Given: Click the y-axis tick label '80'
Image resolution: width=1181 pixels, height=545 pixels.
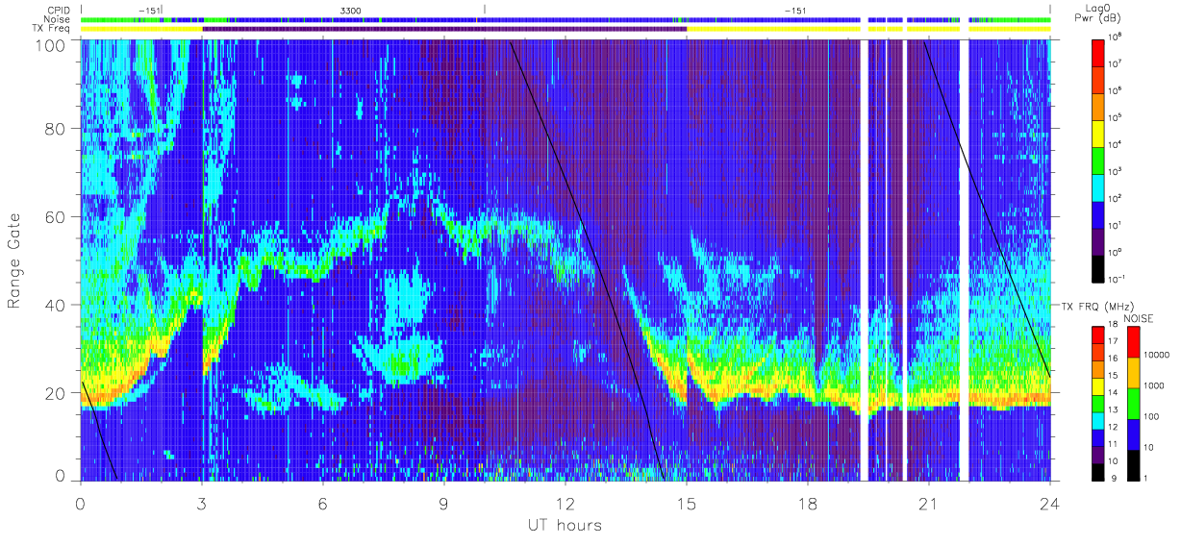Looking at the screenshot, I should [56, 129].
